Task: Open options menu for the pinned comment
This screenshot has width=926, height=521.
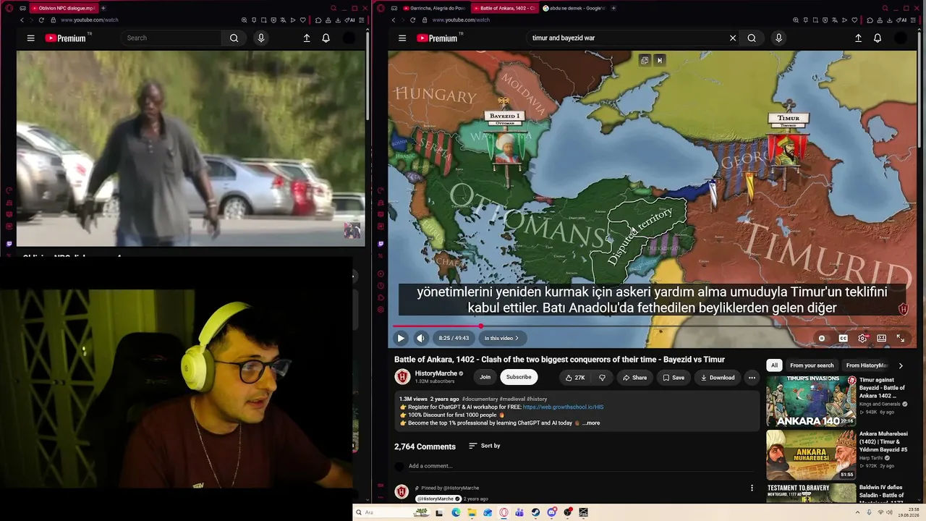Action: click(x=752, y=488)
